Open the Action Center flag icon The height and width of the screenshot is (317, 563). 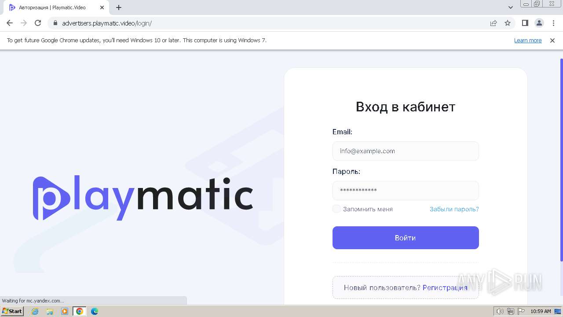[x=521, y=311]
